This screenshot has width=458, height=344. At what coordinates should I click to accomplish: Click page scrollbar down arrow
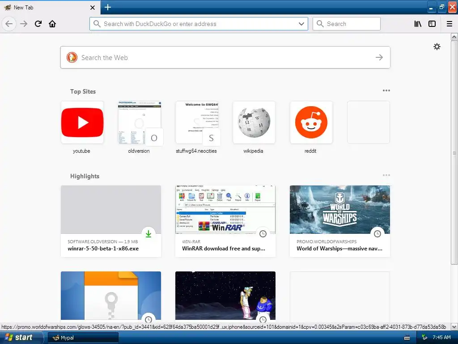[x=454, y=327]
